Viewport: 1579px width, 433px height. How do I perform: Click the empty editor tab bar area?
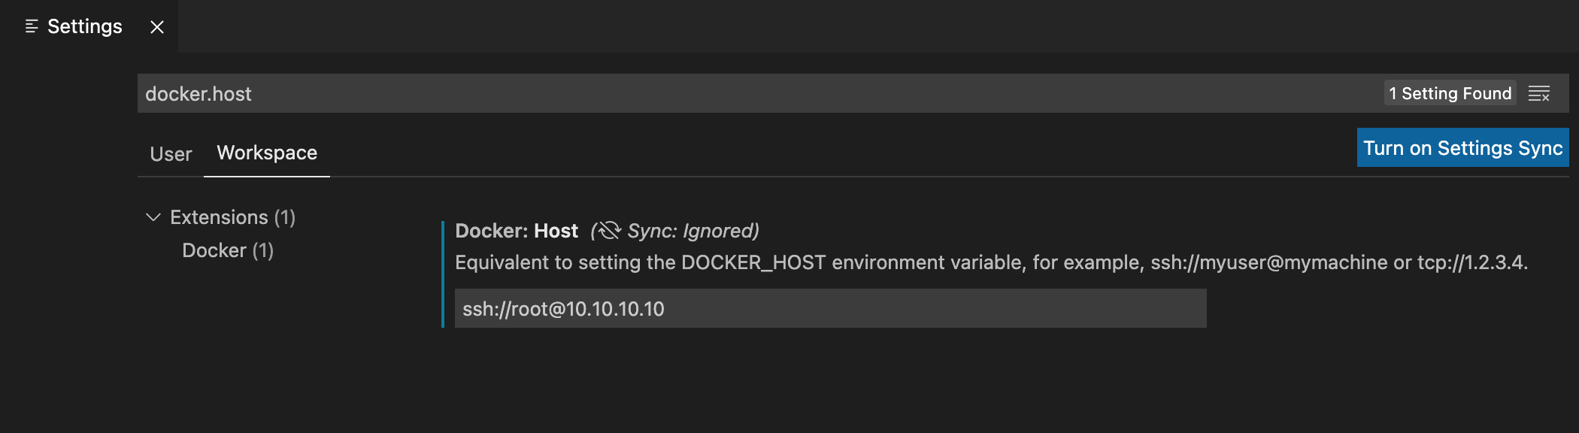[878, 26]
